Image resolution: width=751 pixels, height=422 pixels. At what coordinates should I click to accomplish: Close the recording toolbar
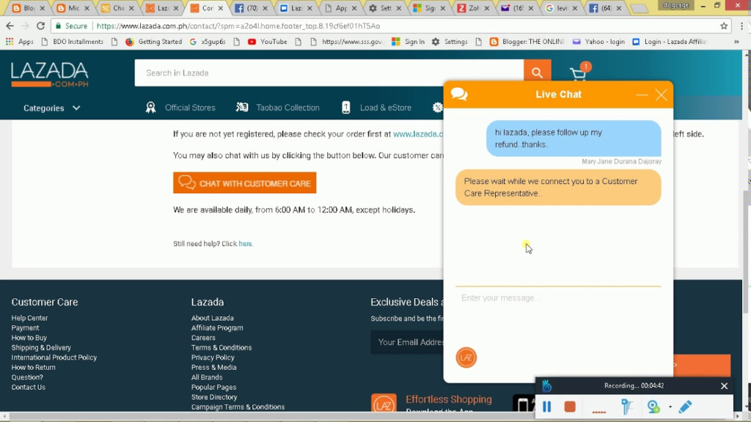[724, 385]
